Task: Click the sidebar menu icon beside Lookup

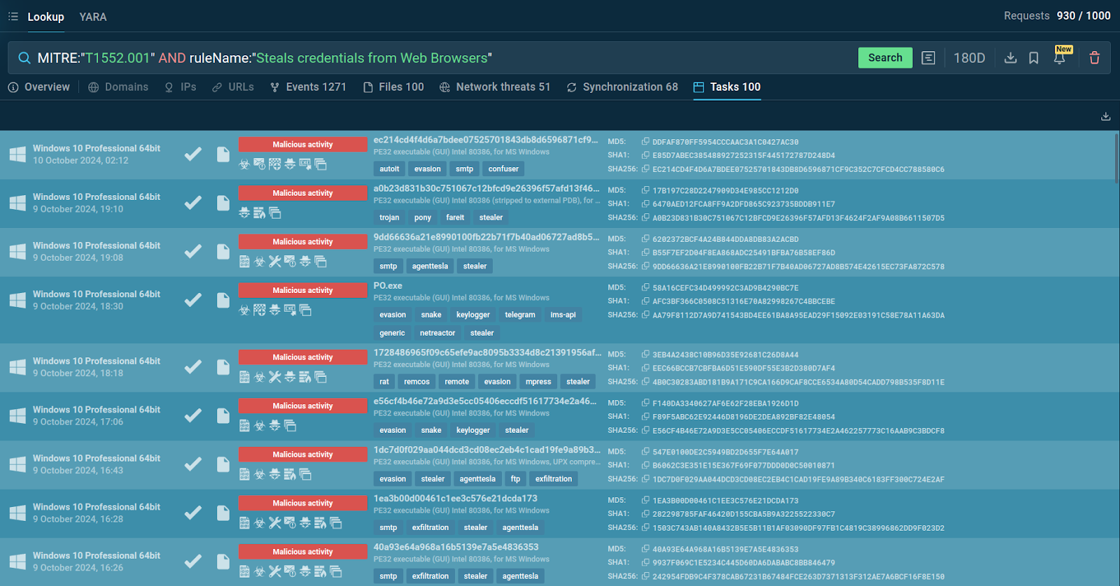Action: [13, 17]
